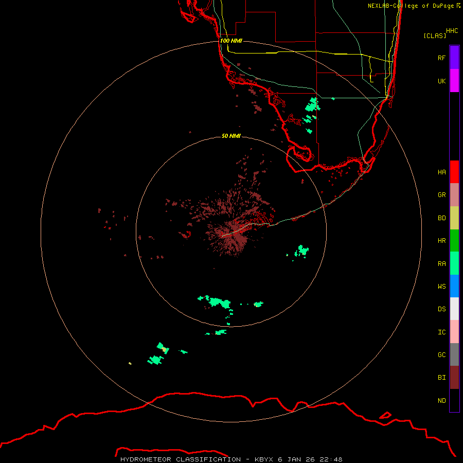Image resolution: width=463 pixels, height=463 pixels.
Task: Click the HA legend label
Action: (x=441, y=172)
